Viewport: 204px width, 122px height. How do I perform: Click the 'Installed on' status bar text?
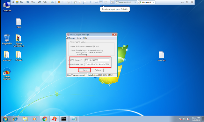click(x=101, y=75)
